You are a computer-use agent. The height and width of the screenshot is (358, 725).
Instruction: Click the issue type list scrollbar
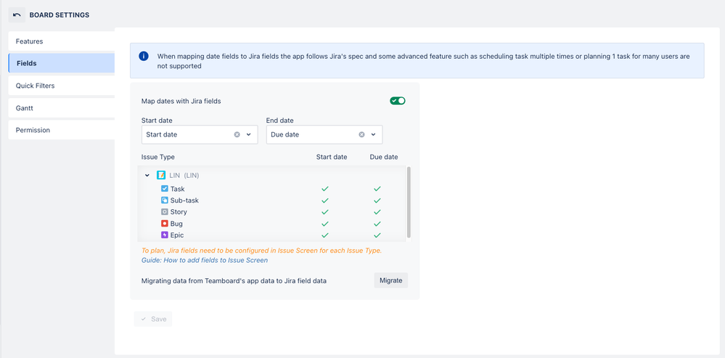pyautogui.click(x=409, y=203)
